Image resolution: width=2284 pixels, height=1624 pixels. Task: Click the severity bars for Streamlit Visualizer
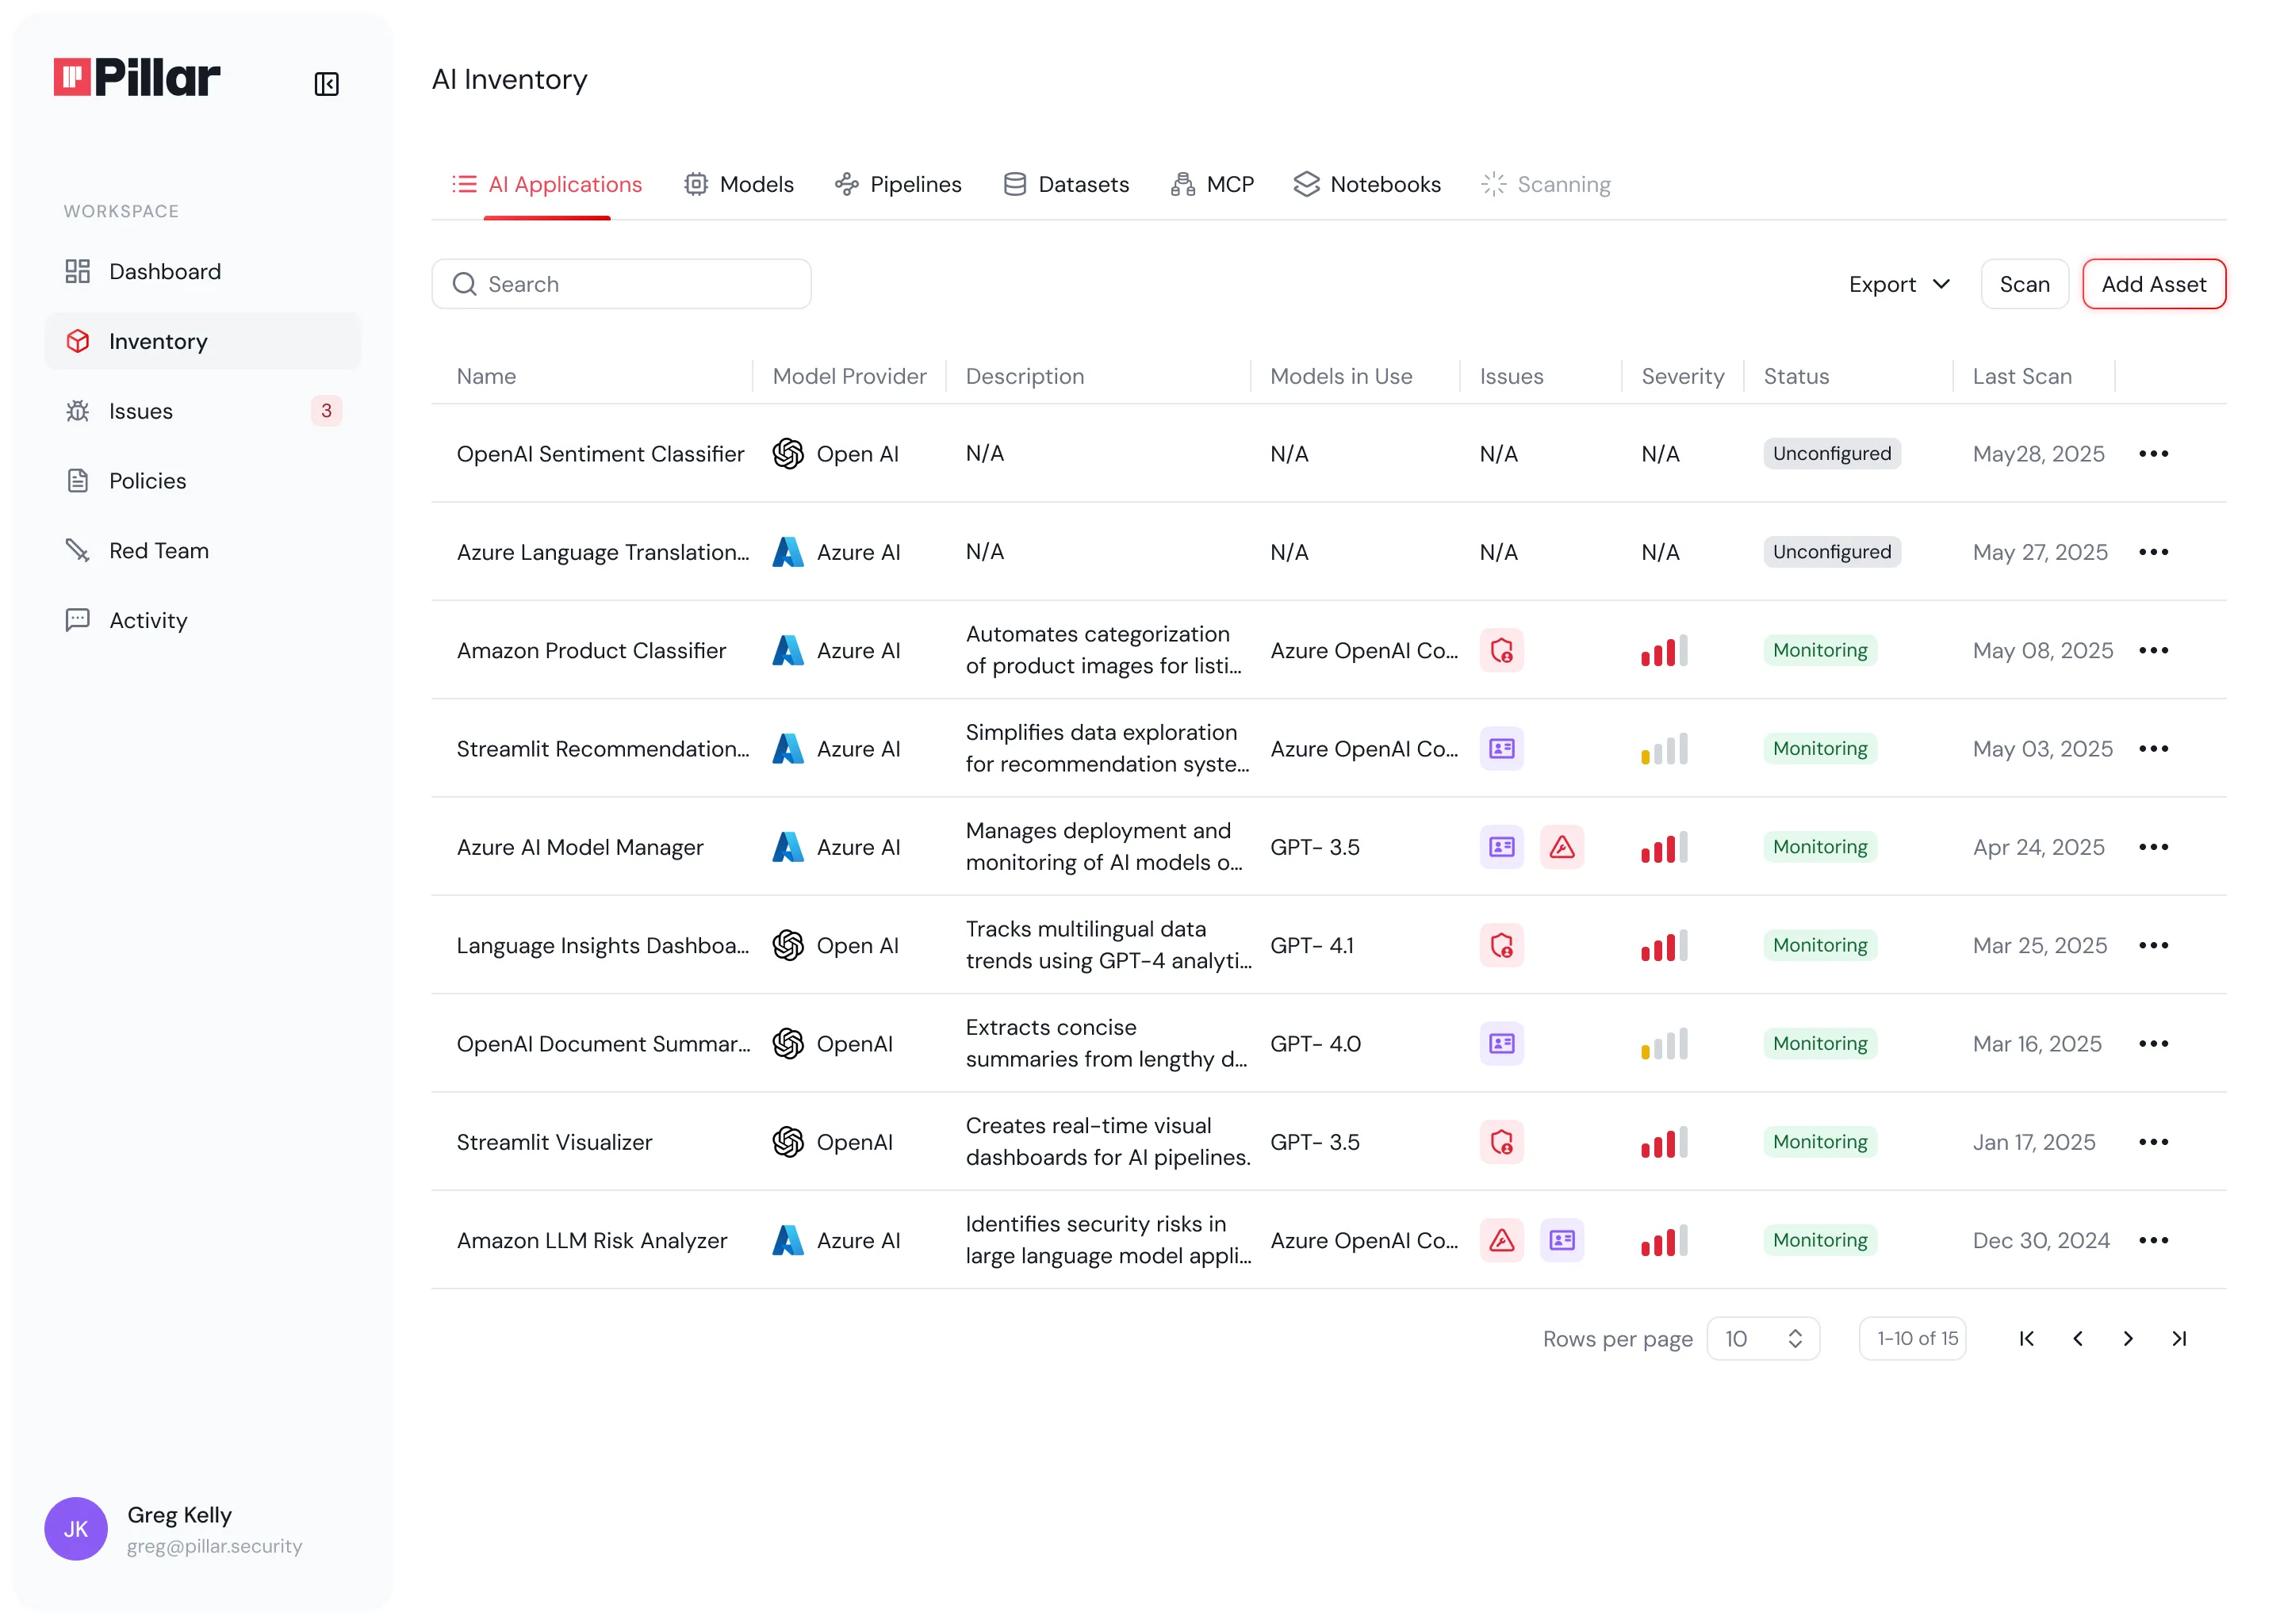click(1664, 1142)
